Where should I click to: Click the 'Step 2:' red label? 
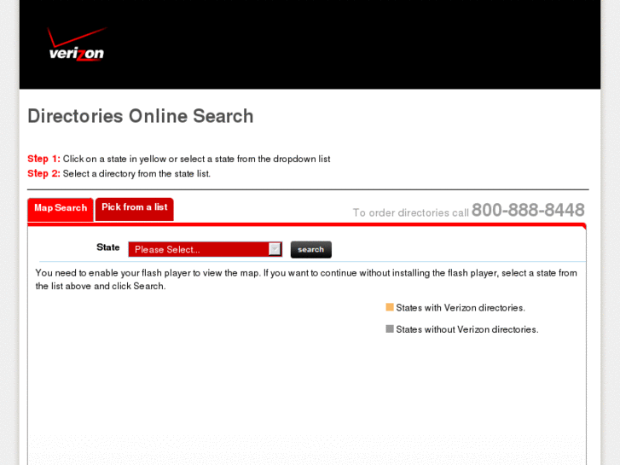tap(43, 173)
